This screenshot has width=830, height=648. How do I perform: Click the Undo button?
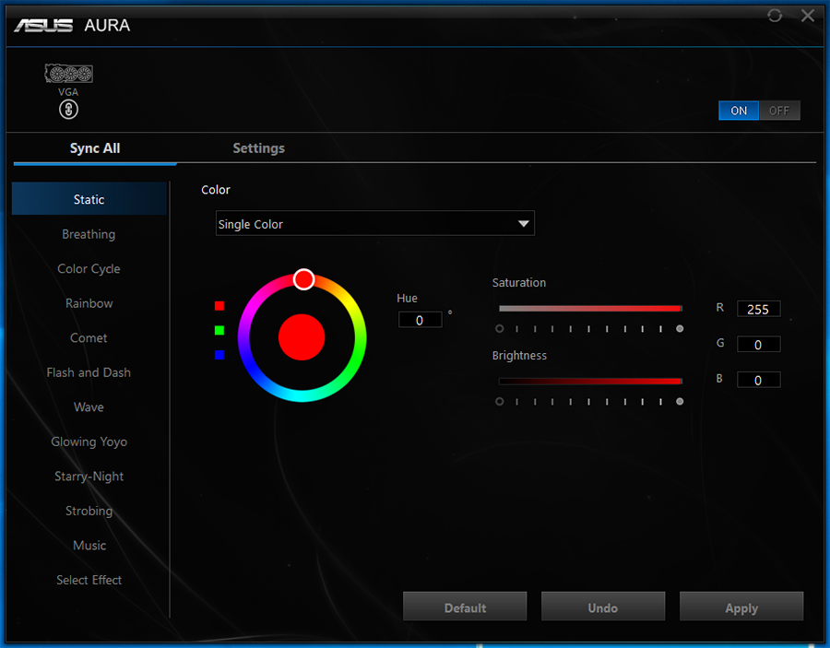click(603, 607)
